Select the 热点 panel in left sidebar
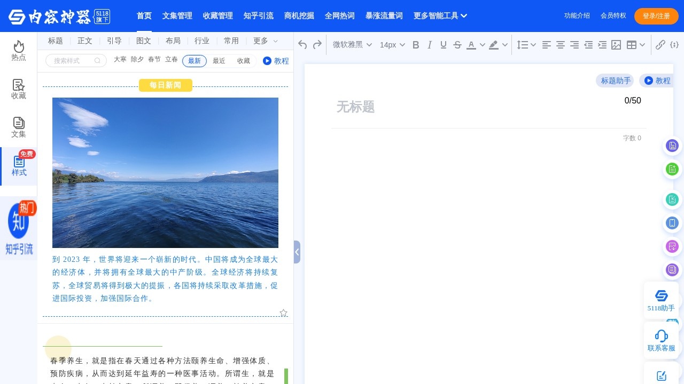Viewport: 684px width, 384px height. point(18,52)
